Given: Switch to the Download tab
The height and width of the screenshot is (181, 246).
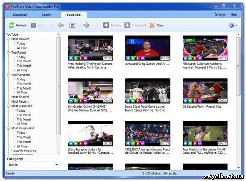Looking at the screenshot, I should pyautogui.click(x=20, y=15).
